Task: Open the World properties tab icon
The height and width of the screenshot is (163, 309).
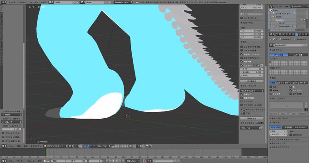Action: click(287, 34)
